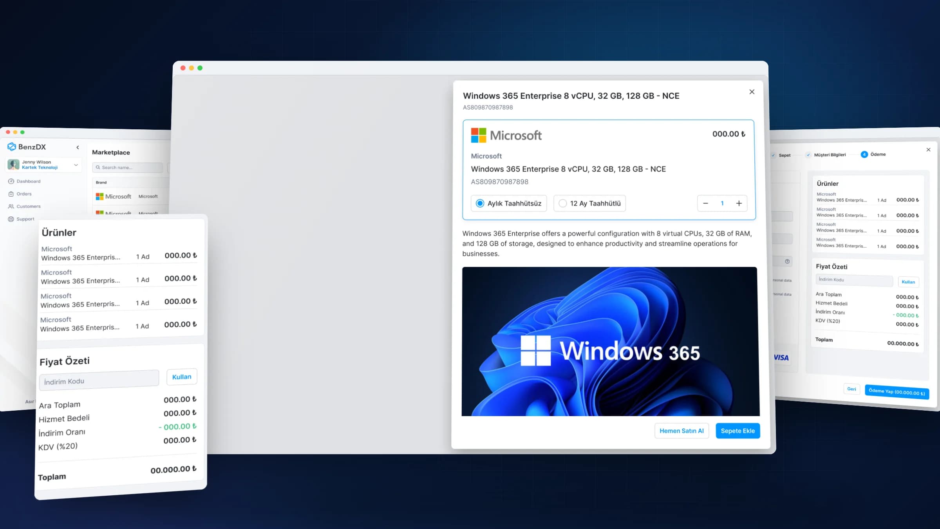This screenshot has height=529, width=940.
Task: Click the Sepete Ekle button
Action: pos(738,431)
